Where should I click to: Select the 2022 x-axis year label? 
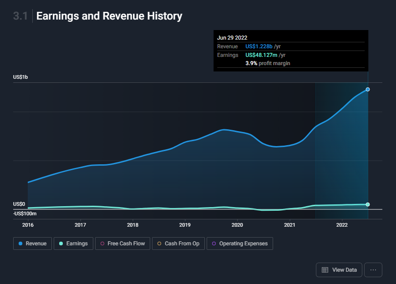point(342,225)
